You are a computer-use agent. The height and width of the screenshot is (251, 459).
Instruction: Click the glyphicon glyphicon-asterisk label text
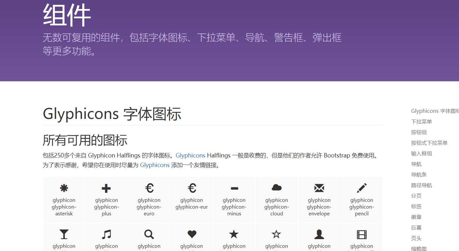click(x=64, y=207)
